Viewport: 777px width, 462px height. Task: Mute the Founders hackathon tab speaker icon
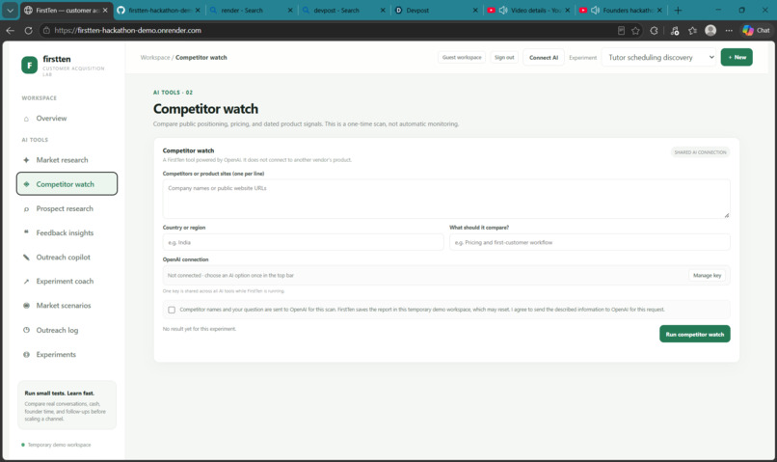pos(595,10)
